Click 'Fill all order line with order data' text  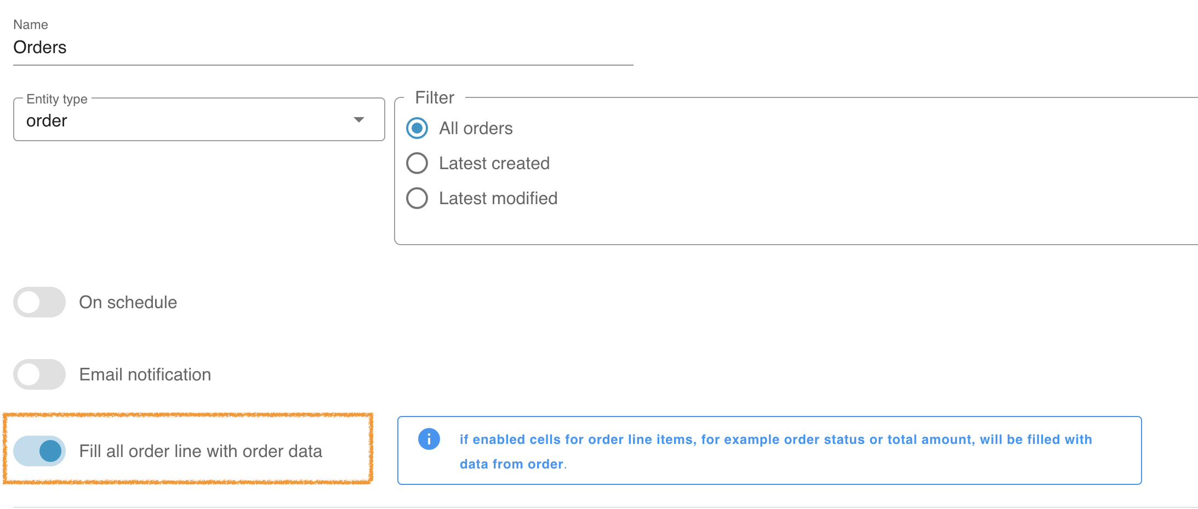click(201, 451)
